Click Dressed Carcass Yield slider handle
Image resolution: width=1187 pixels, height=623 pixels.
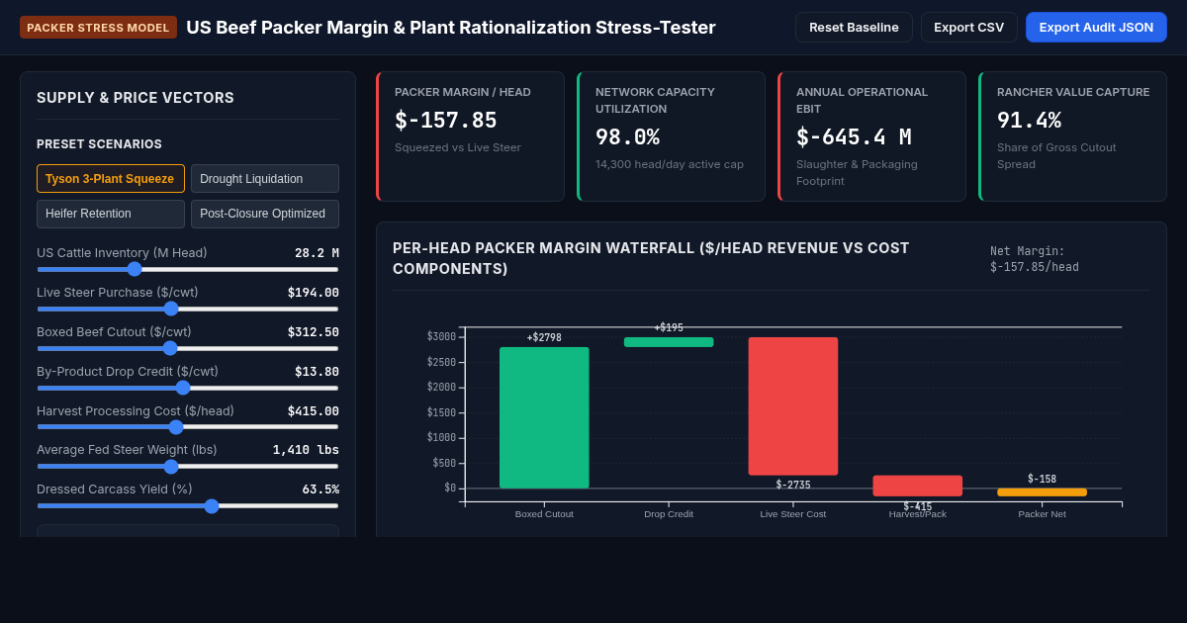[x=212, y=506]
